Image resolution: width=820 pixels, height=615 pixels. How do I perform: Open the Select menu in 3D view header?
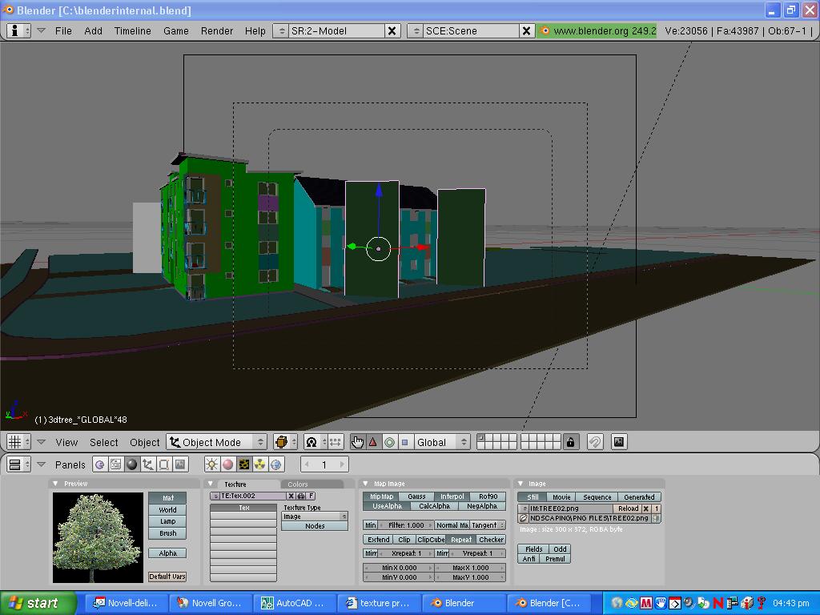103,442
